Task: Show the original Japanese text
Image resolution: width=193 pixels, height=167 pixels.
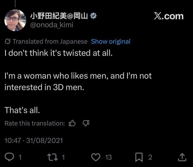Action: coord(111,42)
